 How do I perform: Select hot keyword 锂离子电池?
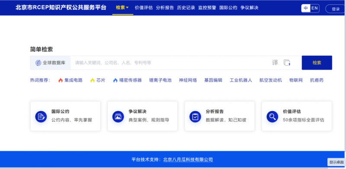160,80
